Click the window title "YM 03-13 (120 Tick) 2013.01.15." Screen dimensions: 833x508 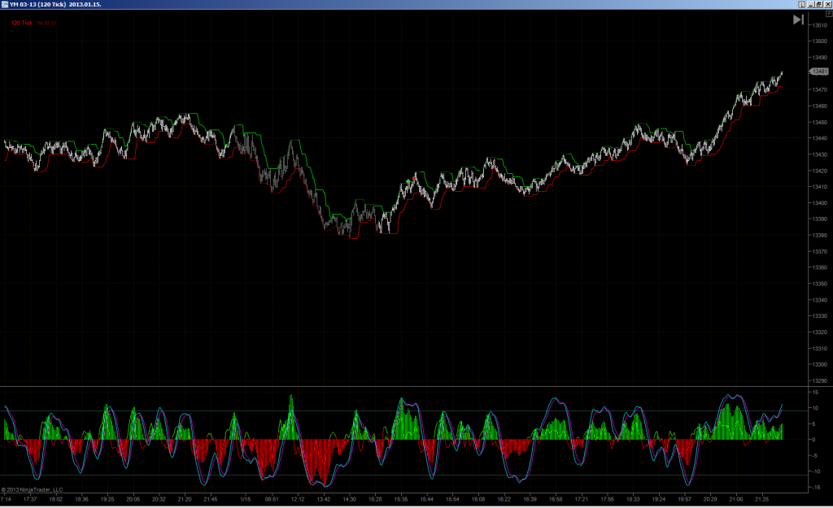55,4
